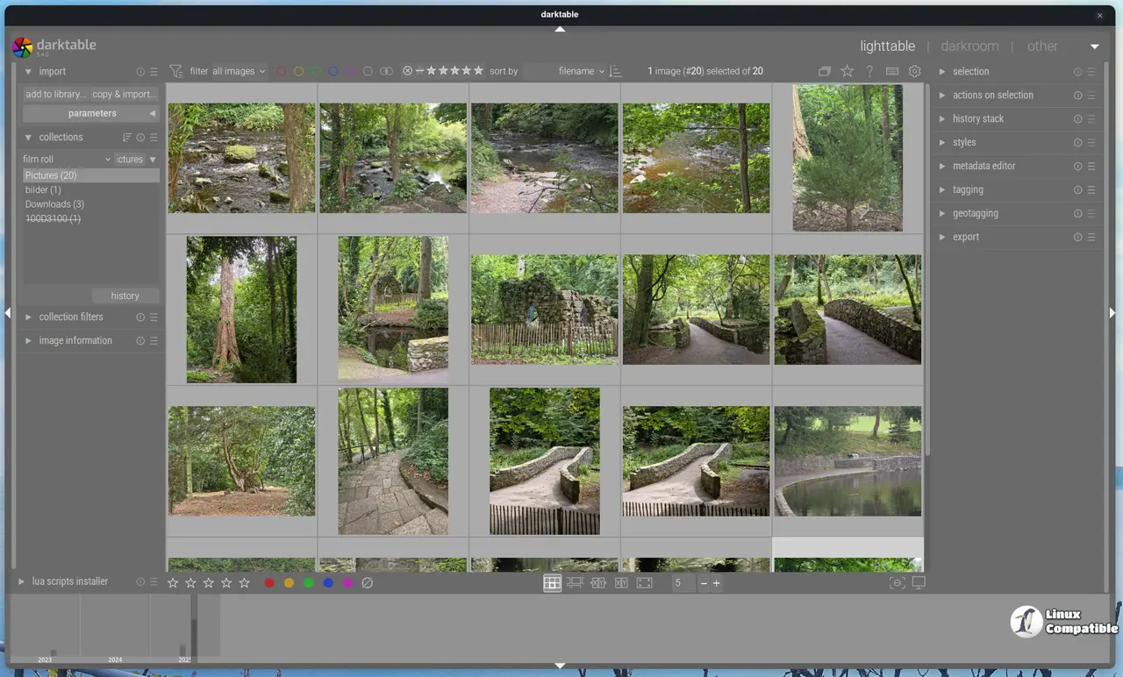This screenshot has height=677, width=1123.
Task: Open the 'other' views menu
Action: [1042, 46]
